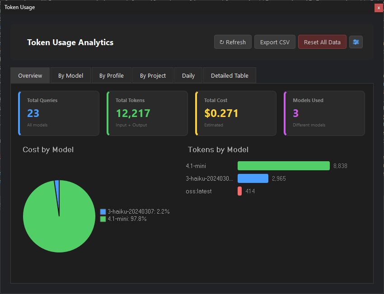Screen dimensions: 384x294
Task: Click the blue 3-haiku legend swatch
Action: pyautogui.click(x=103, y=211)
